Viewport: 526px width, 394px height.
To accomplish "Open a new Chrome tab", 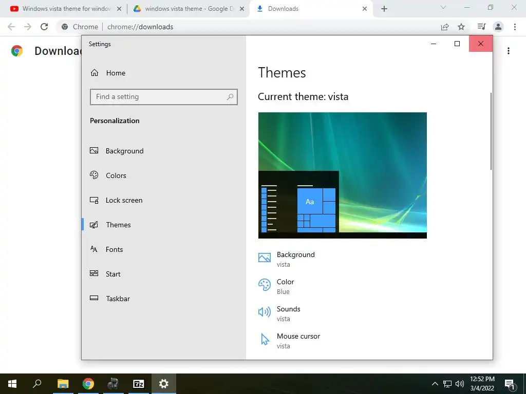I will (384, 9).
